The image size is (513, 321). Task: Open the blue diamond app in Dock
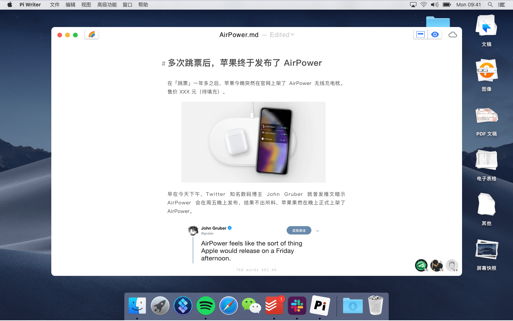183,305
